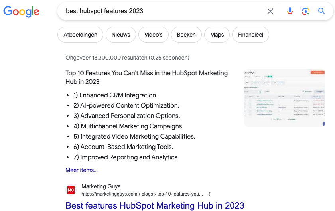The image size is (335, 211).
Task: Click '1) Enhanced CRM Integration.' item
Action: click(115, 95)
